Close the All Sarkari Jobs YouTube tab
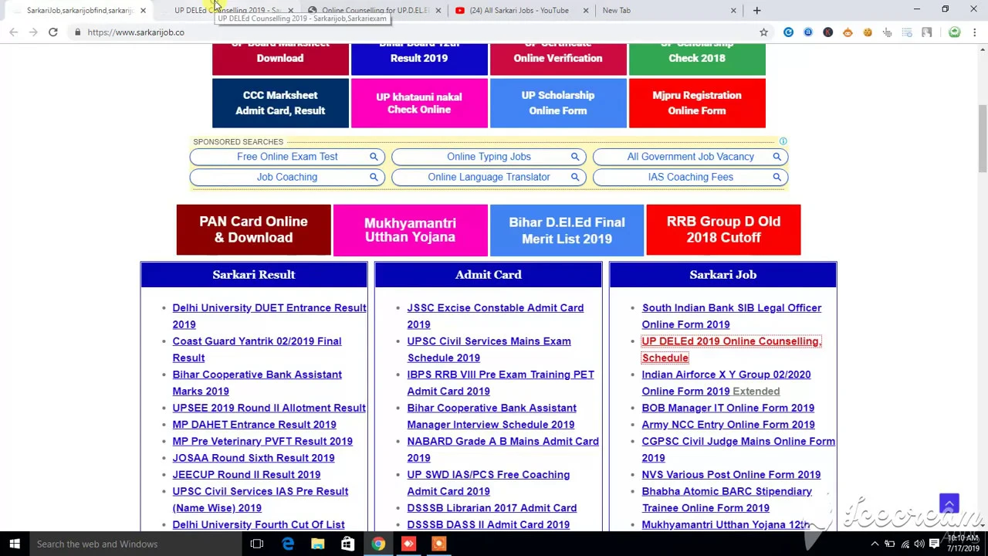The image size is (988, 556). pos(585,10)
